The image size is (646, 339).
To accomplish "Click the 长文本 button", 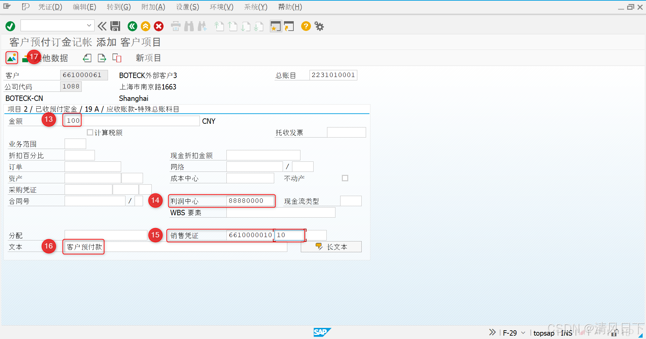I will pyautogui.click(x=331, y=247).
